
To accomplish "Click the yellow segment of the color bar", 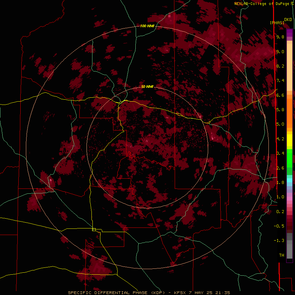I will pos(289,140).
